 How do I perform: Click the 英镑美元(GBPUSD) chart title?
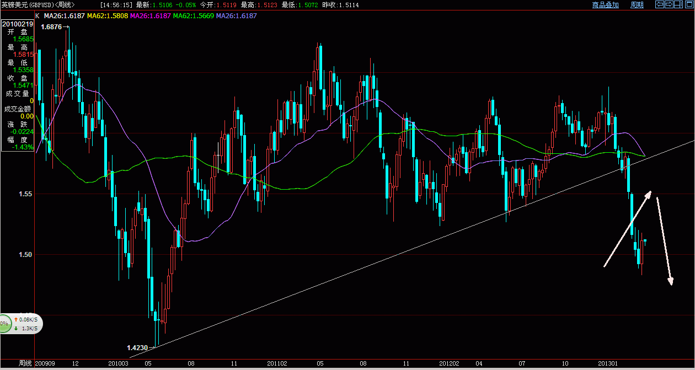26,5
